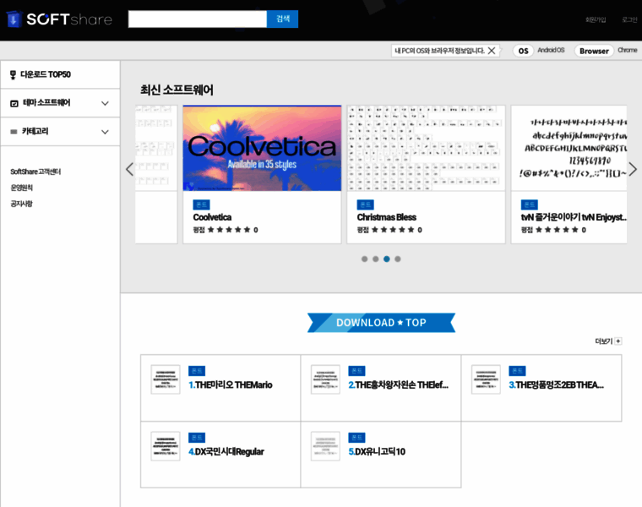
Task: Click the SOFTshare logo
Action: coord(59,19)
